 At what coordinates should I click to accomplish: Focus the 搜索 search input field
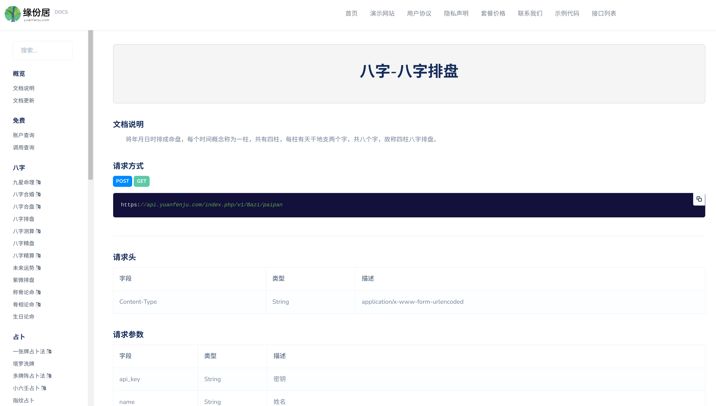pyautogui.click(x=42, y=50)
